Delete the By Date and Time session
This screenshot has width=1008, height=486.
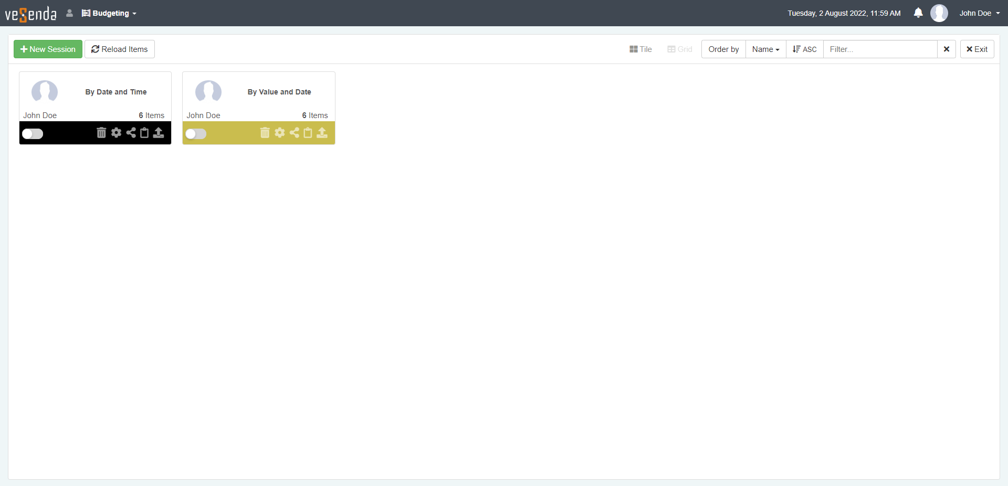pyautogui.click(x=101, y=133)
